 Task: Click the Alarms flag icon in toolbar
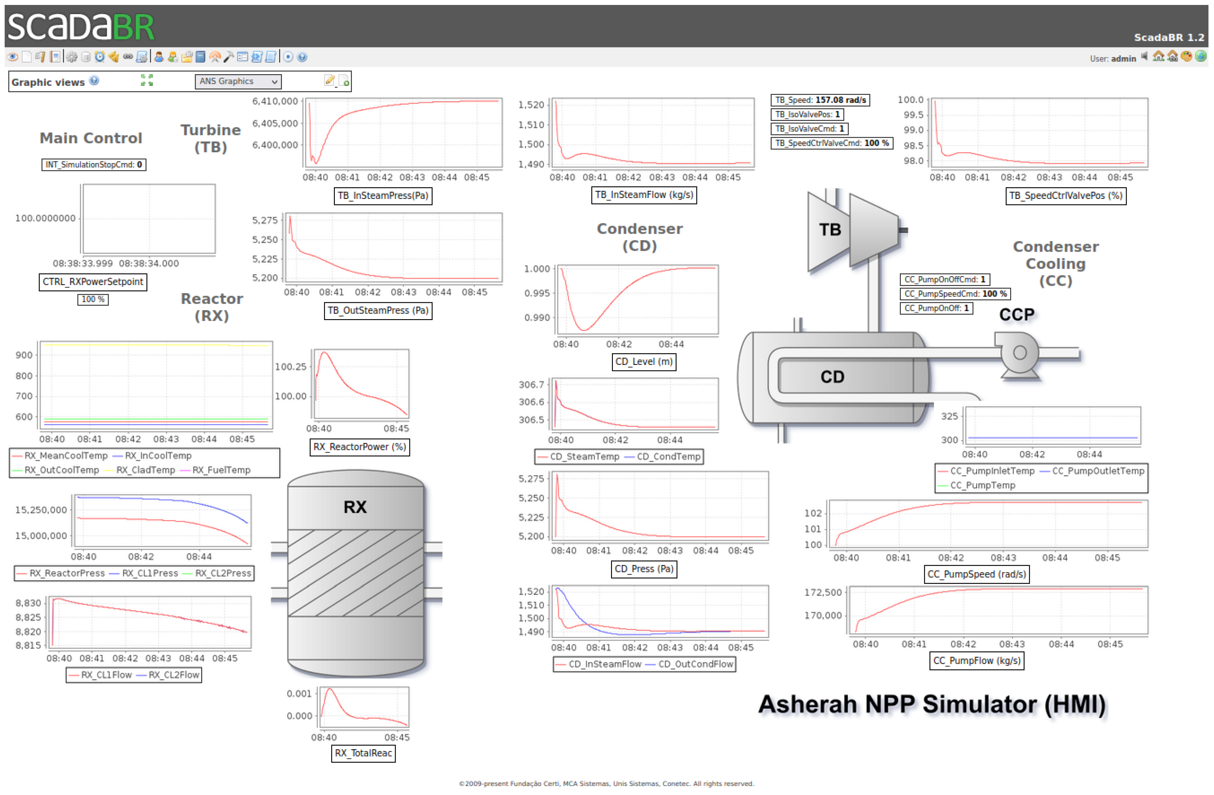[x=40, y=57]
